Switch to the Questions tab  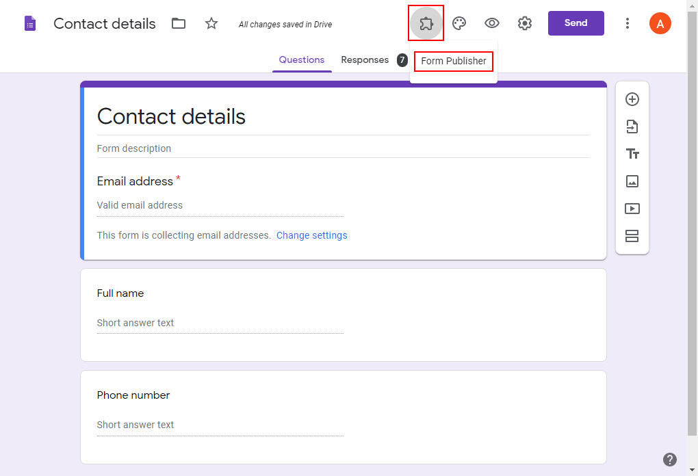302,60
